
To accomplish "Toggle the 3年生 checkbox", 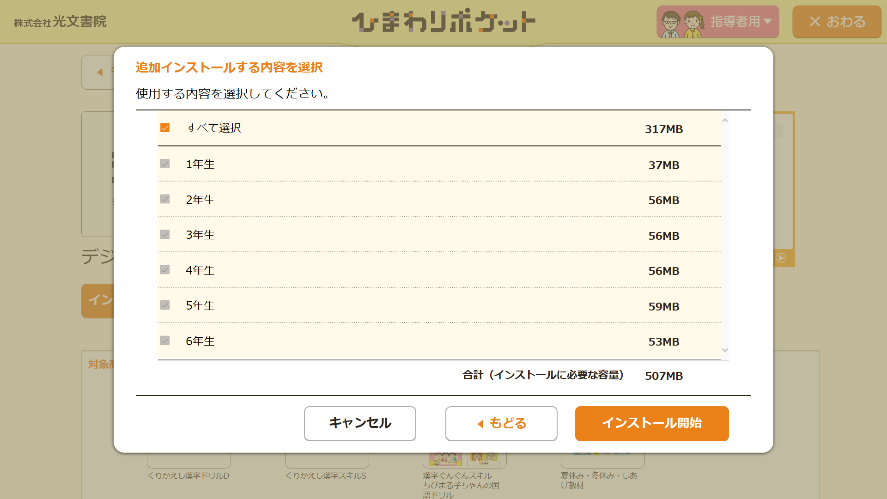I will pos(165,234).
